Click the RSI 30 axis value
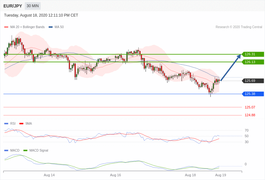Image resolution: width=265 pixels, height=180 pixels. (x=247, y=142)
